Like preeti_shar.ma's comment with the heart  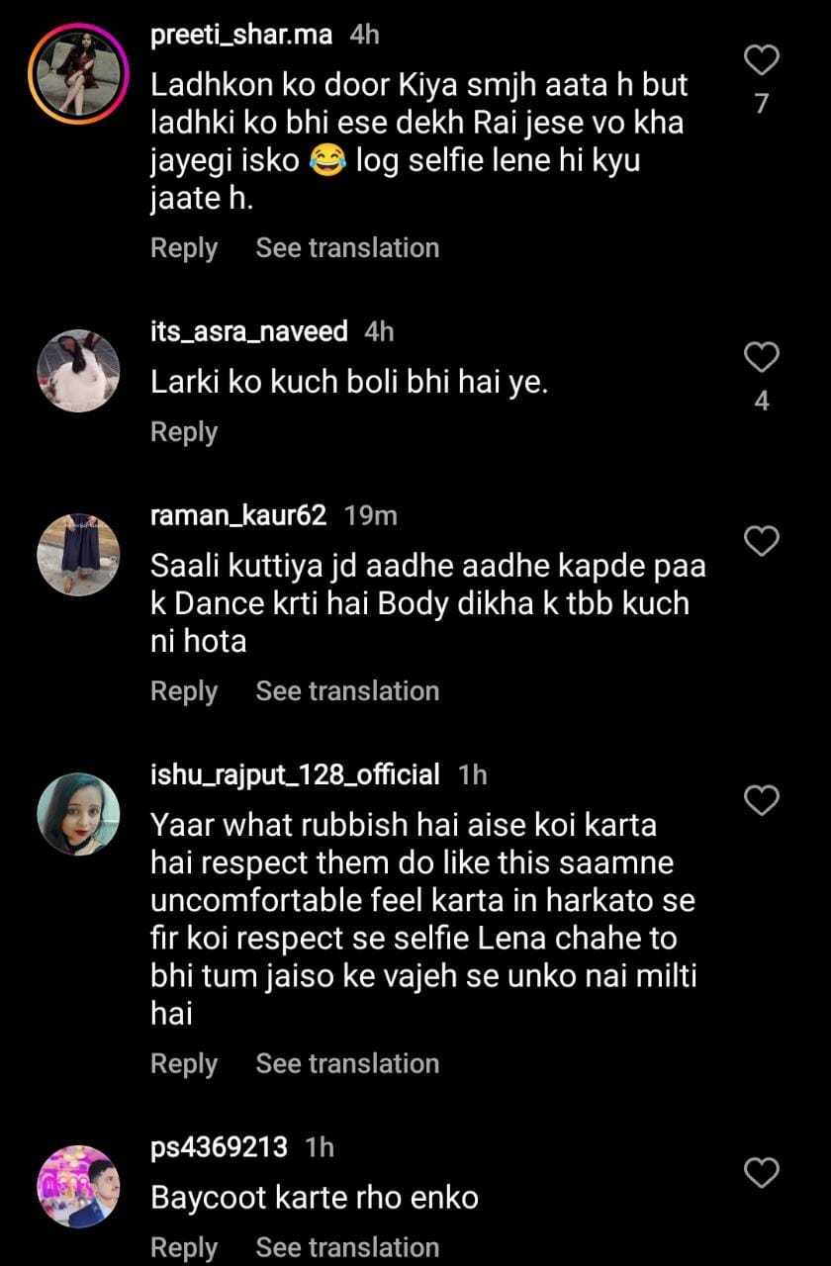pos(761,60)
